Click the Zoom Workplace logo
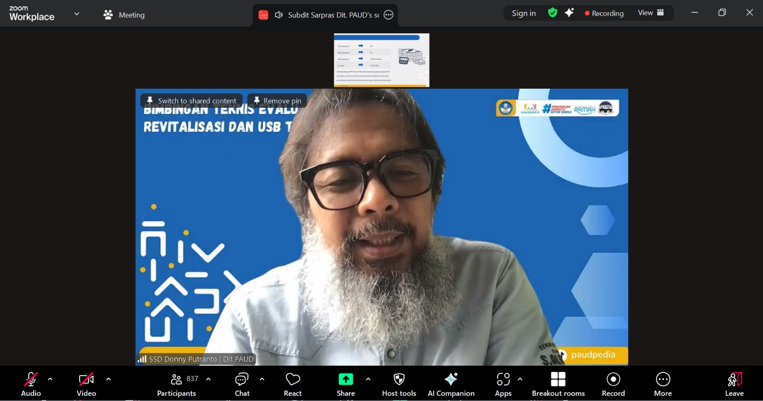The image size is (763, 401). 31,13
